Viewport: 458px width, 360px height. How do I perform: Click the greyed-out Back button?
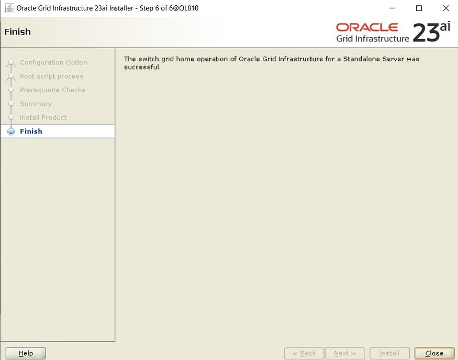coord(304,353)
